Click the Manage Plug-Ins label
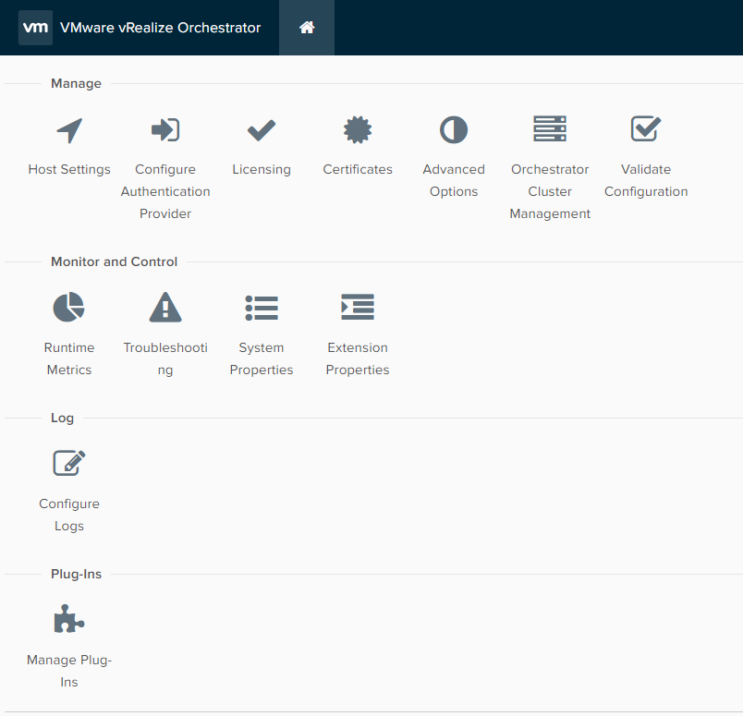743x716 pixels. coord(69,671)
